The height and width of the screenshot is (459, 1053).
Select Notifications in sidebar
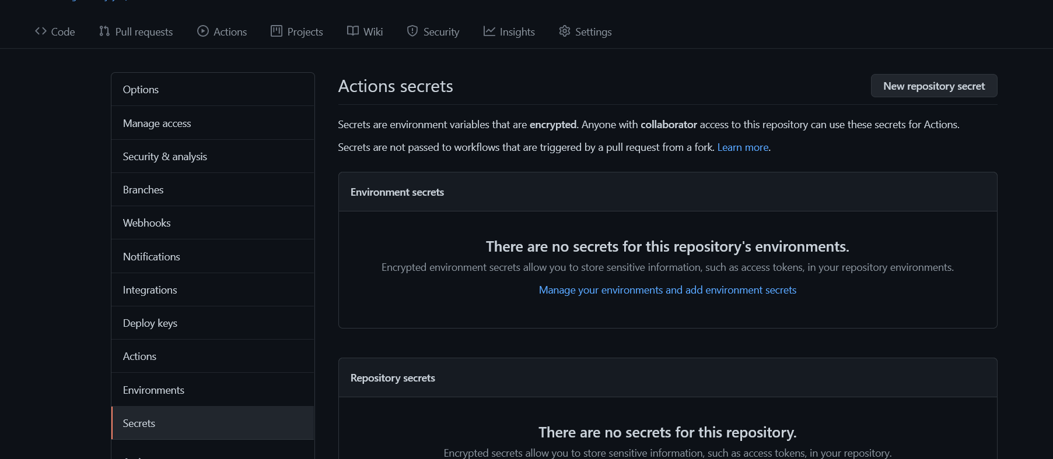[213, 256]
